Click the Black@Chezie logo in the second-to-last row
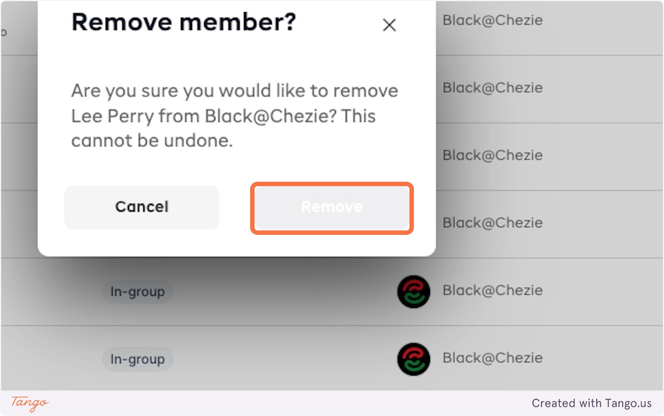The width and height of the screenshot is (664, 416). [x=413, y=291]
